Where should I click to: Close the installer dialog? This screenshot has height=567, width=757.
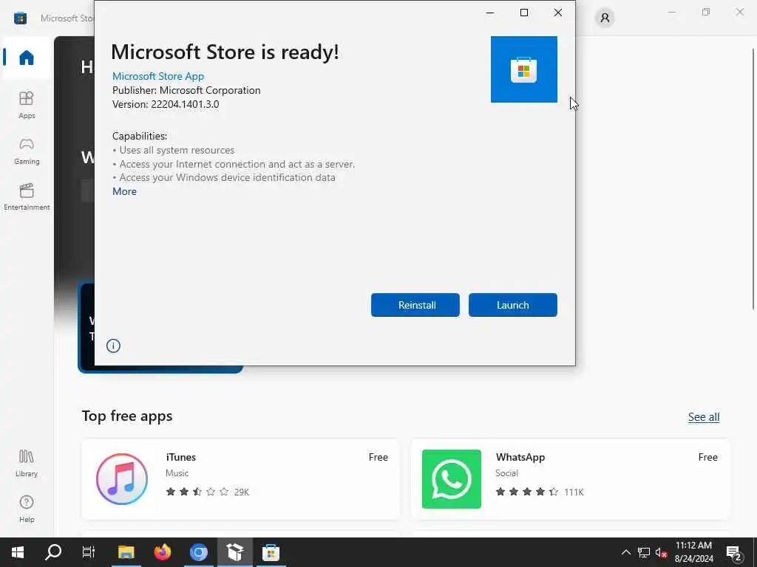point(557,13)
